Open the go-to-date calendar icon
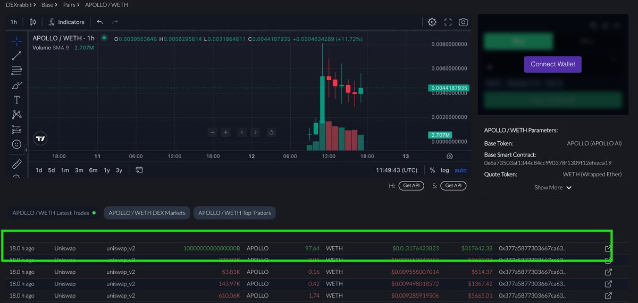Image resolution: width=638 pixels, height=303 pixels. [x=139, y=170]
